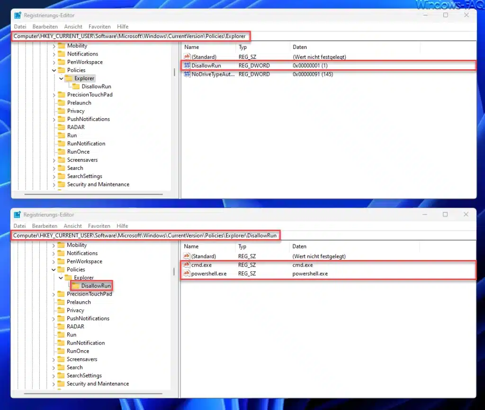The width and height of the screenshot is (485, 410).
Task: Click the address bar path in lower window
Action: [x=145, y=235]
